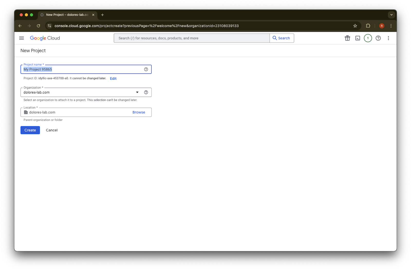This screenshot has width=411, height=270.
Task: Focus the resource search box
Action: (192, 38)
